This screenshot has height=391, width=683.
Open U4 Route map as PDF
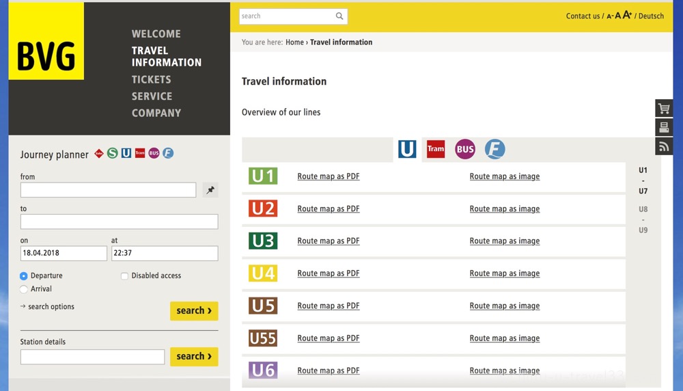pos(329,273)
